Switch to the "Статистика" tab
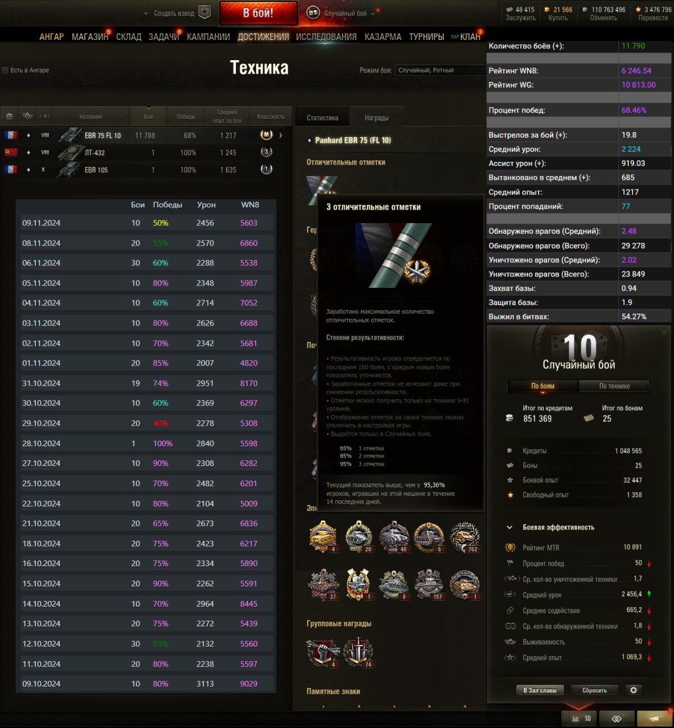The height and width of the screenshot is (728, 674). pyautogui.click(x=322, y=118)
